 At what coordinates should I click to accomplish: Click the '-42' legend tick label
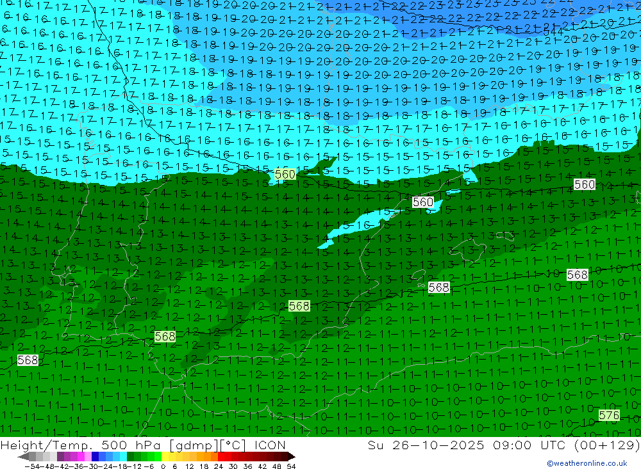tap(62, 466)
